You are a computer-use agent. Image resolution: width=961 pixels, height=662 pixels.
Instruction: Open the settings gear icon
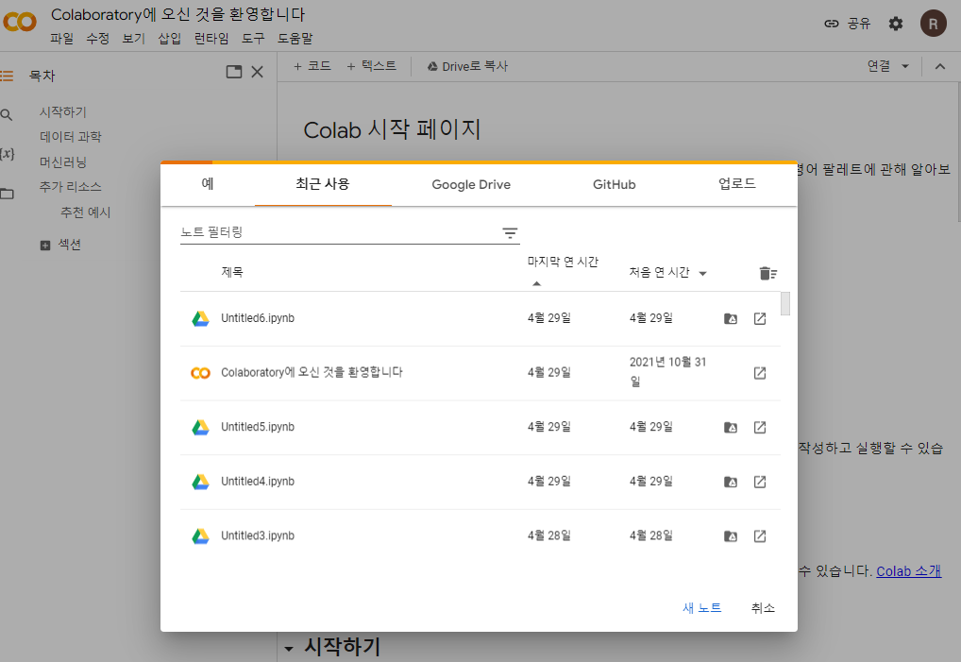tap(896, 24)
